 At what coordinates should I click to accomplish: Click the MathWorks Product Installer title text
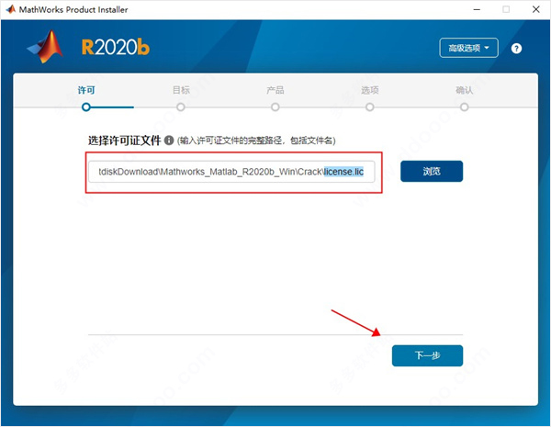coord(73,9)
